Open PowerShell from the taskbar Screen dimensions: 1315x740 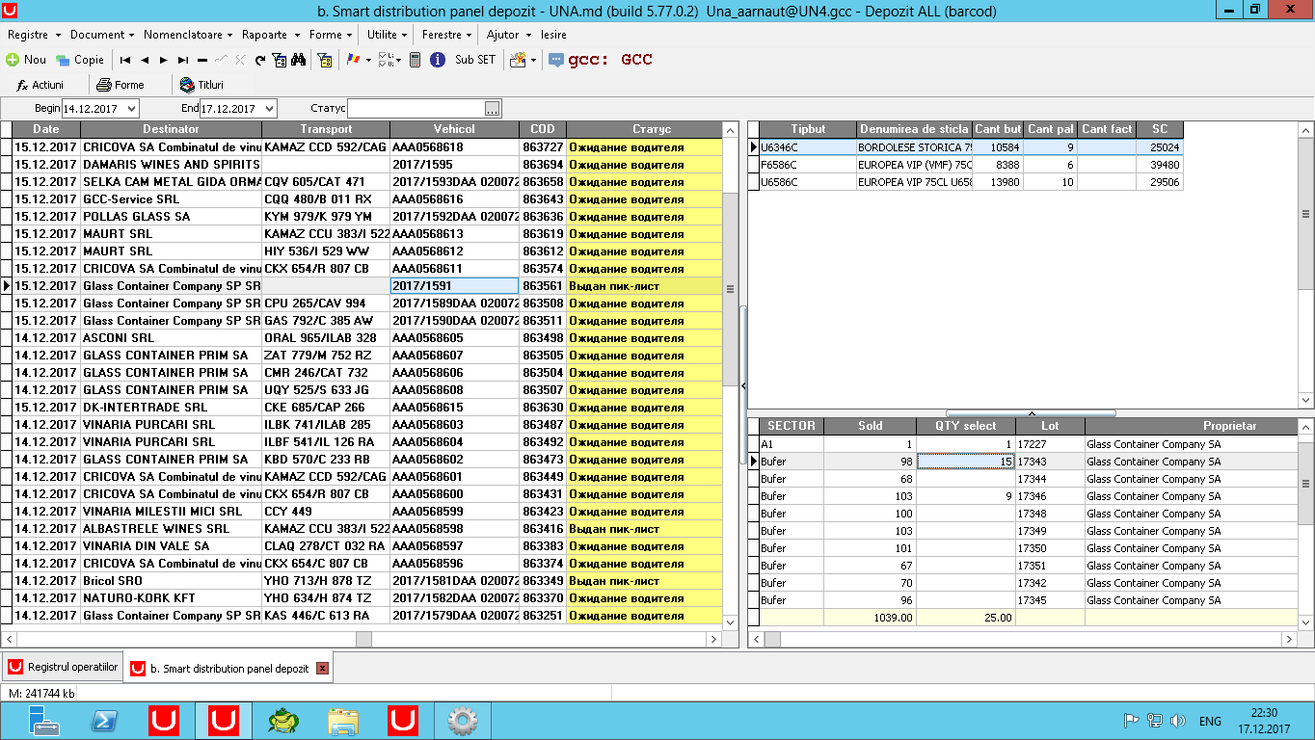pos(104,721)
